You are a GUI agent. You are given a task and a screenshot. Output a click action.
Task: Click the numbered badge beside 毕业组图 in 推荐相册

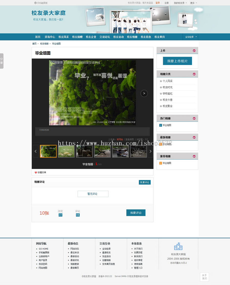[160, 163]
